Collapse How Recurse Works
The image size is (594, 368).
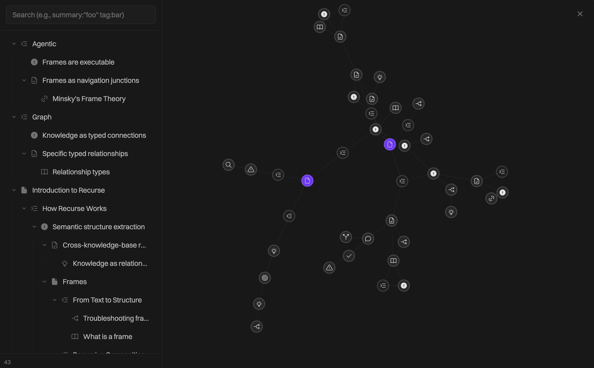coord(24,208)
